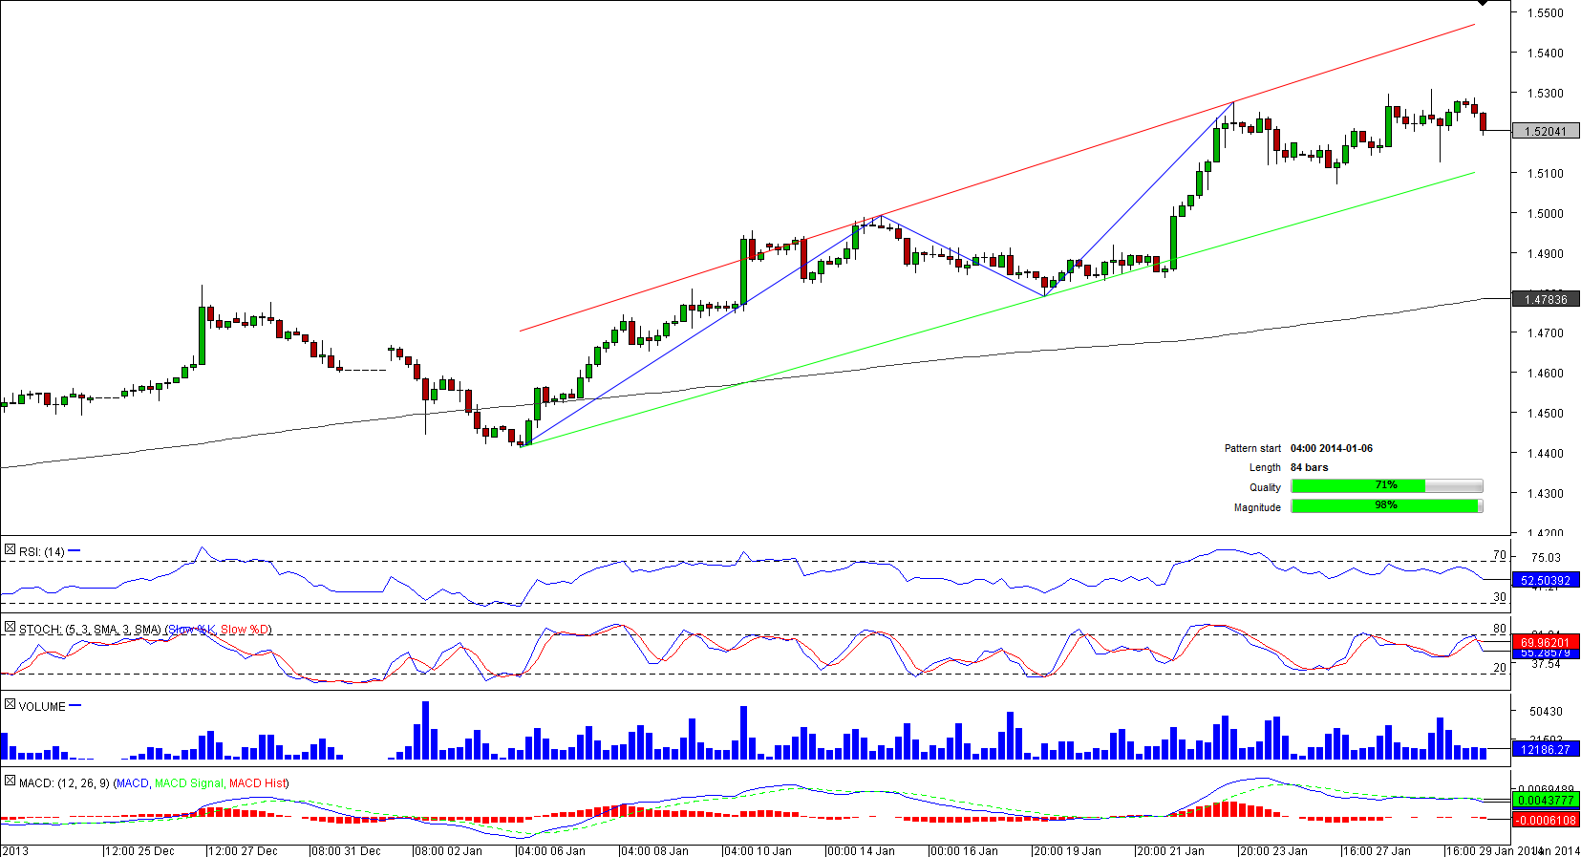Click the RSI 30 level label
This screenshot has height=857, width=1581.
point(1500,598)
